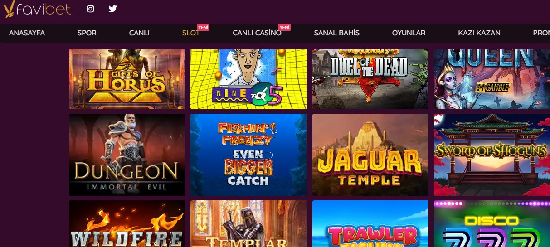Open the Wildfire game thumbnail
Screen dimensions: 550x247
(127, 224)
